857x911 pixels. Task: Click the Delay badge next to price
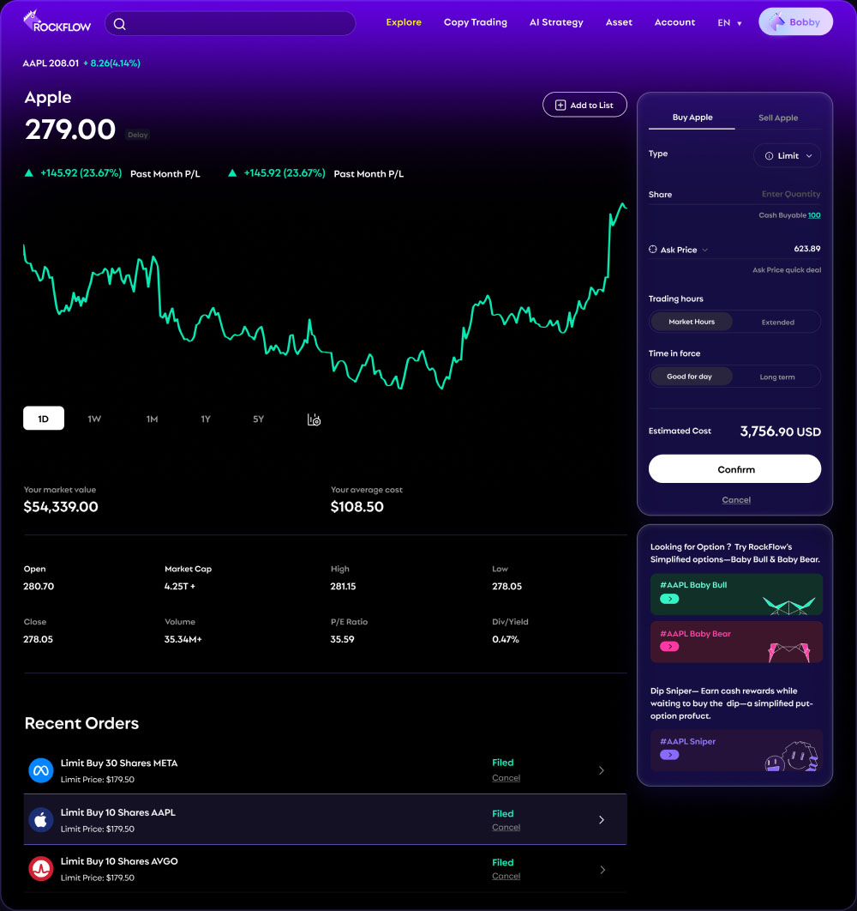tap(138, 135)
